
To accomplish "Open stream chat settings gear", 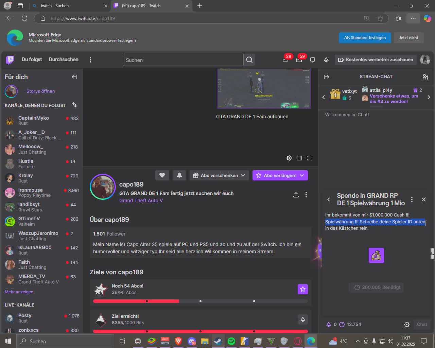I will (406, 324).
